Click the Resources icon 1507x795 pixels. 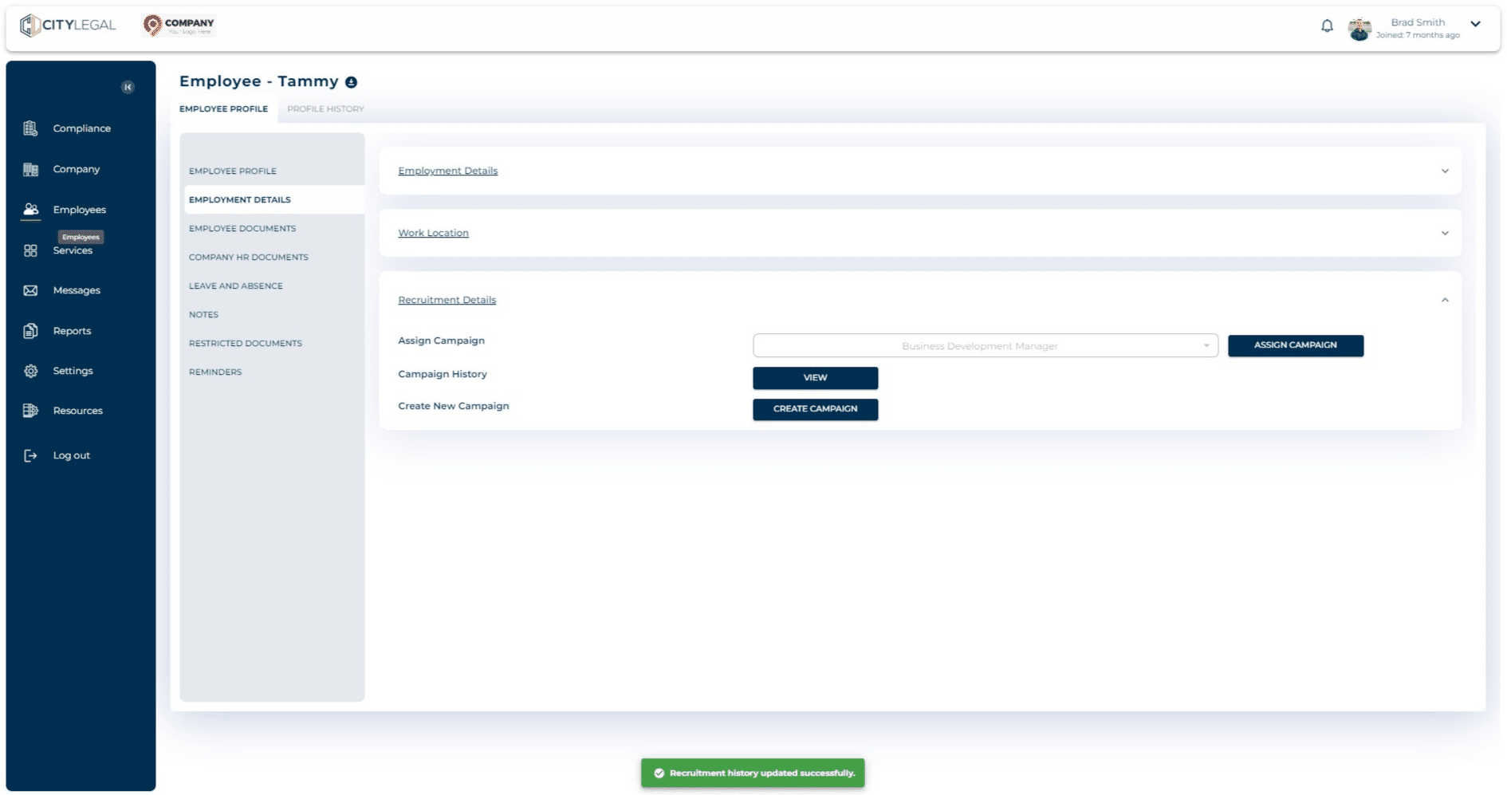[30, 411]
